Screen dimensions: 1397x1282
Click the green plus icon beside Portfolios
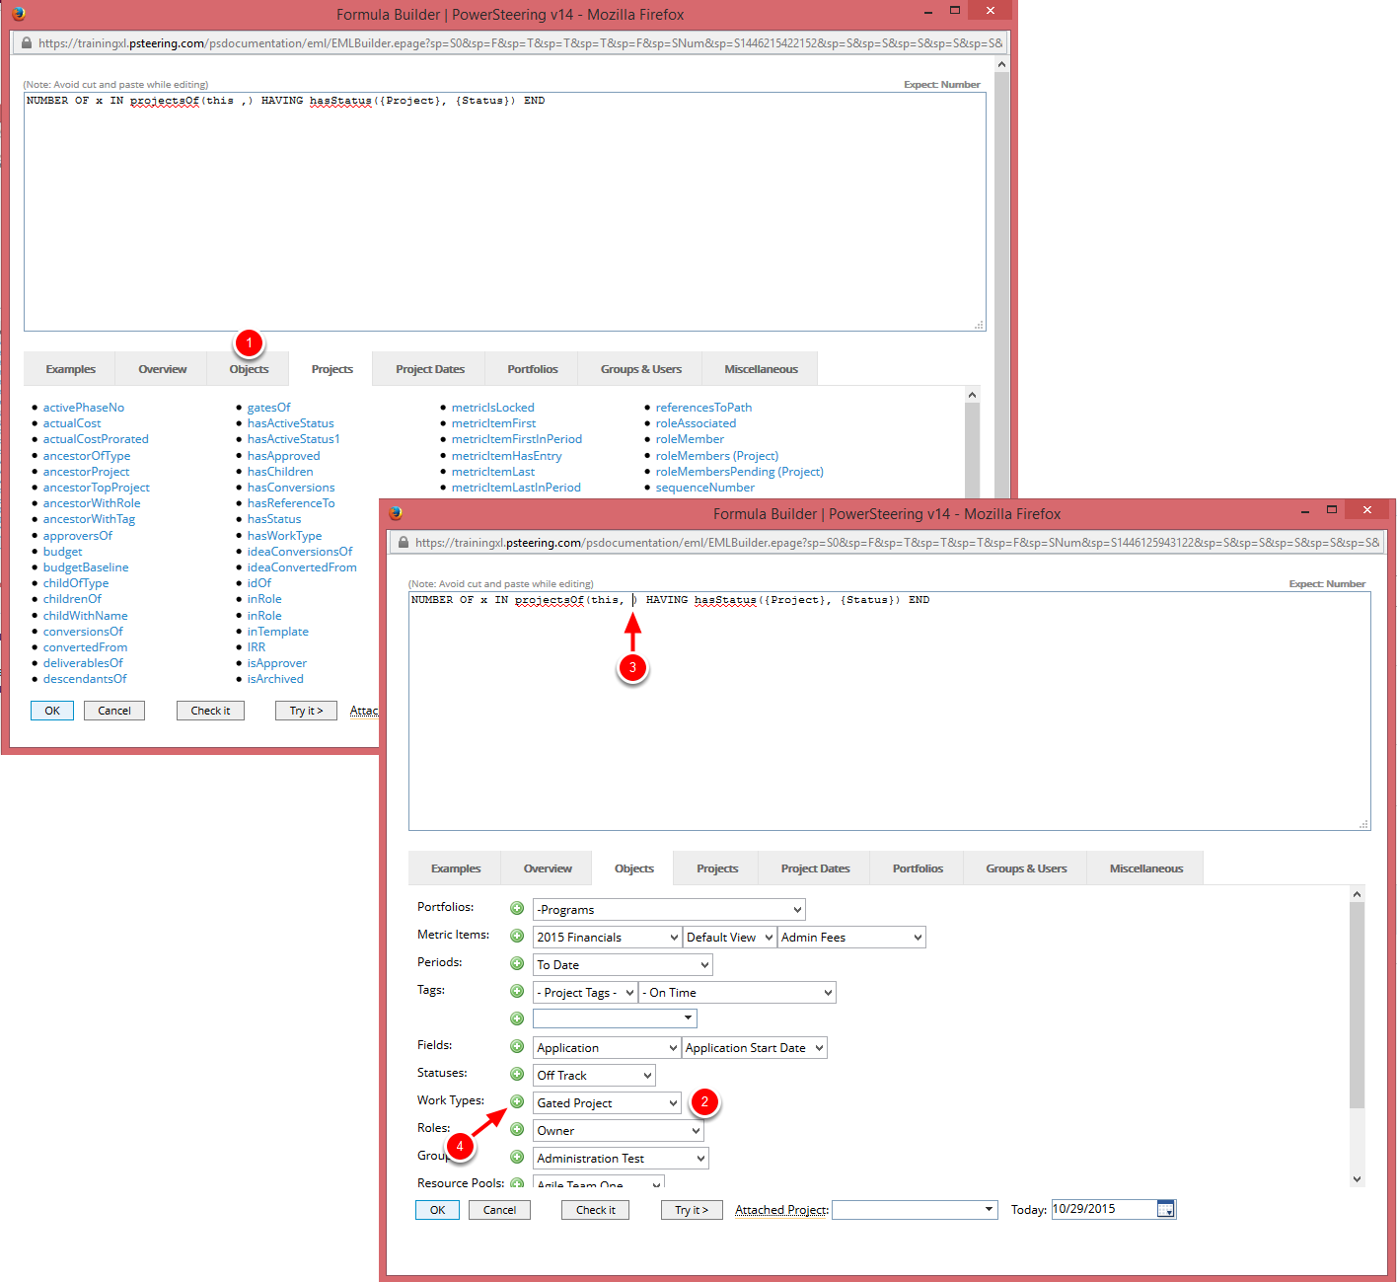(x=517, y=908)
